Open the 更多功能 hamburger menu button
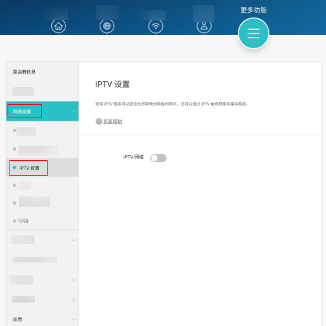This screenshot has height=326, width=326. click(254, 33)
